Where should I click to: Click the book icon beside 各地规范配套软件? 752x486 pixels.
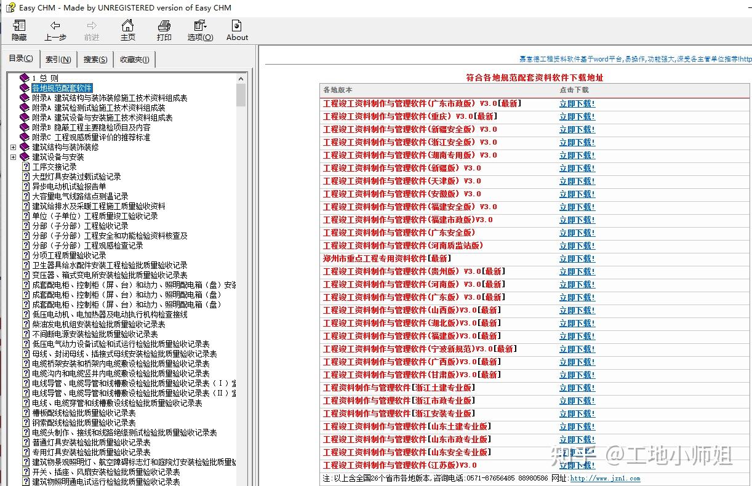pos(25,88)
